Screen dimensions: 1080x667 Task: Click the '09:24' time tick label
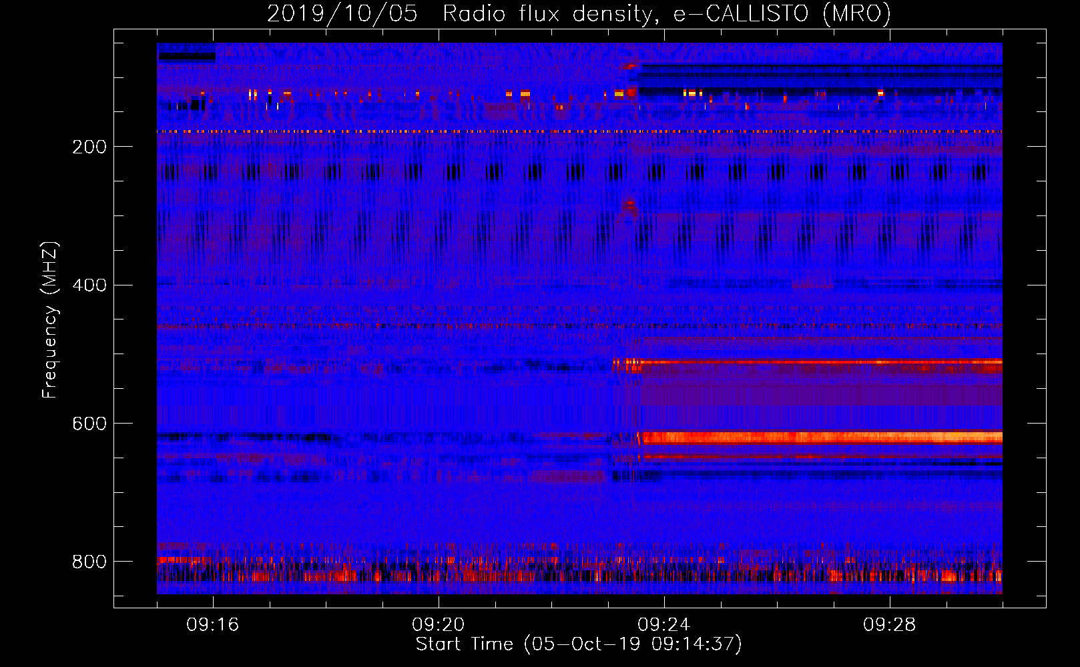point(664,625)
